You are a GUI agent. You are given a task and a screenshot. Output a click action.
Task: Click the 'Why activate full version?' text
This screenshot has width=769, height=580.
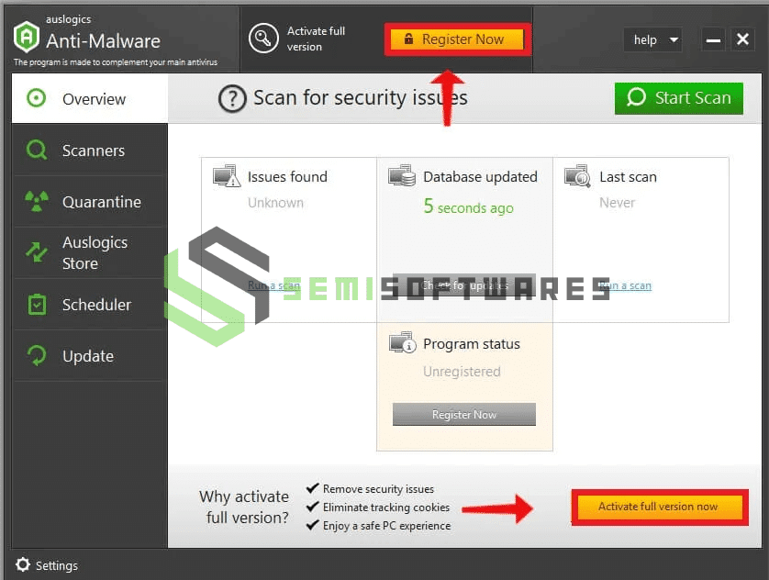[244, 507]
